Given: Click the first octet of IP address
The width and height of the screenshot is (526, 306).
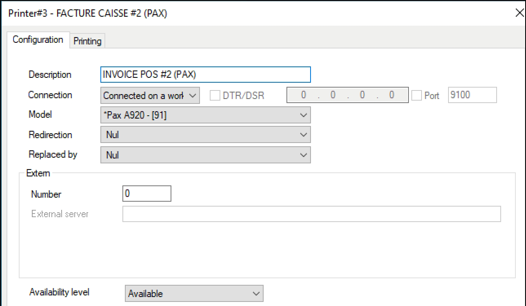Looking at the screenshot, I should click(x=303, y=95).
